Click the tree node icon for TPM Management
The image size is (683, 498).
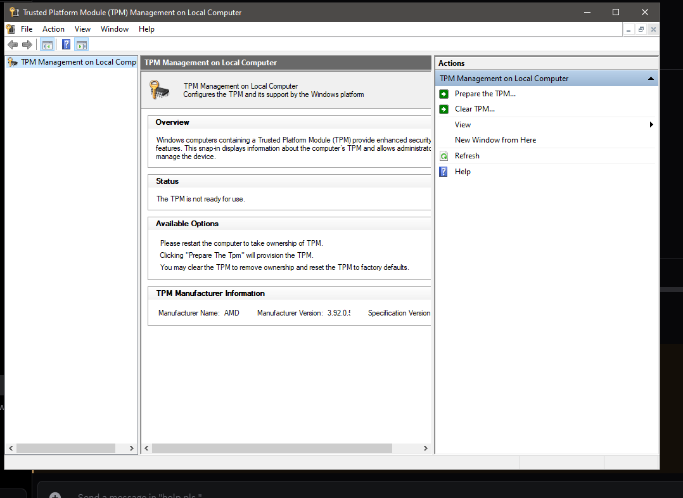[x=13, y=62]
